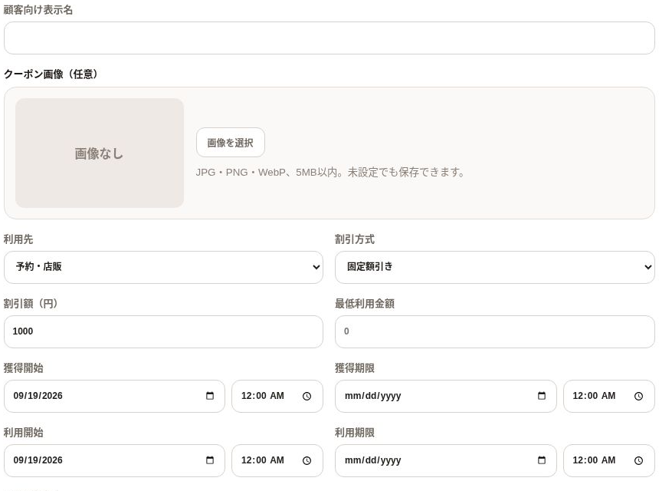Focus the 顧客向け表示名 text field
Screen dimensions: 659x491
pyautogui.click(x=329, y=38)
